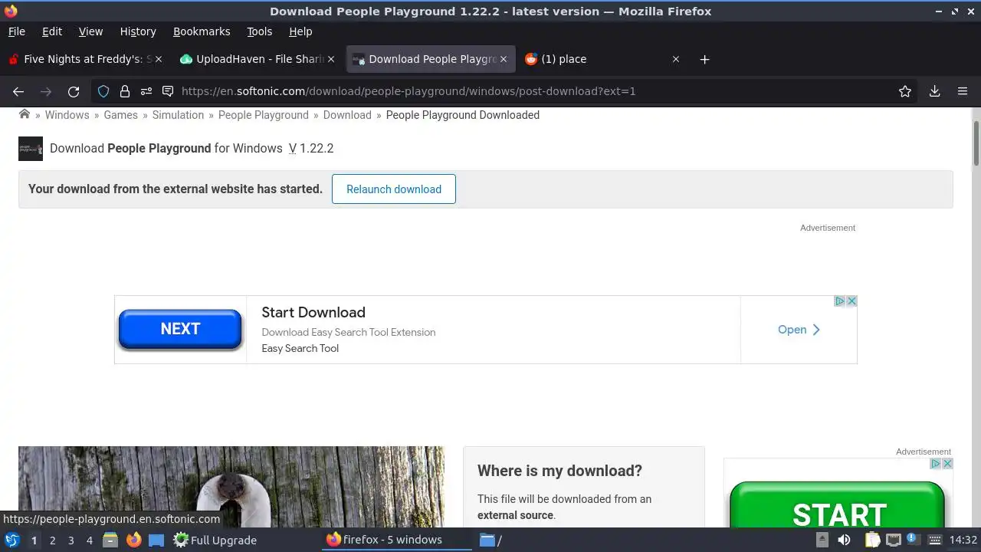The width and height of the screenshot is (981, 552).
Task: Open volume control in system tray
Action: tap(844, 540)
